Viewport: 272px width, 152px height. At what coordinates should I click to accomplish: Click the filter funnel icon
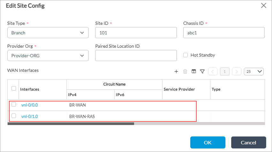point(202,72)
